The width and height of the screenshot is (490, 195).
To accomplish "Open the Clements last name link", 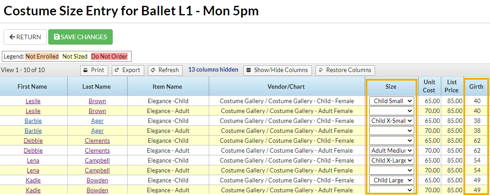I will click(x=97, y=141).
